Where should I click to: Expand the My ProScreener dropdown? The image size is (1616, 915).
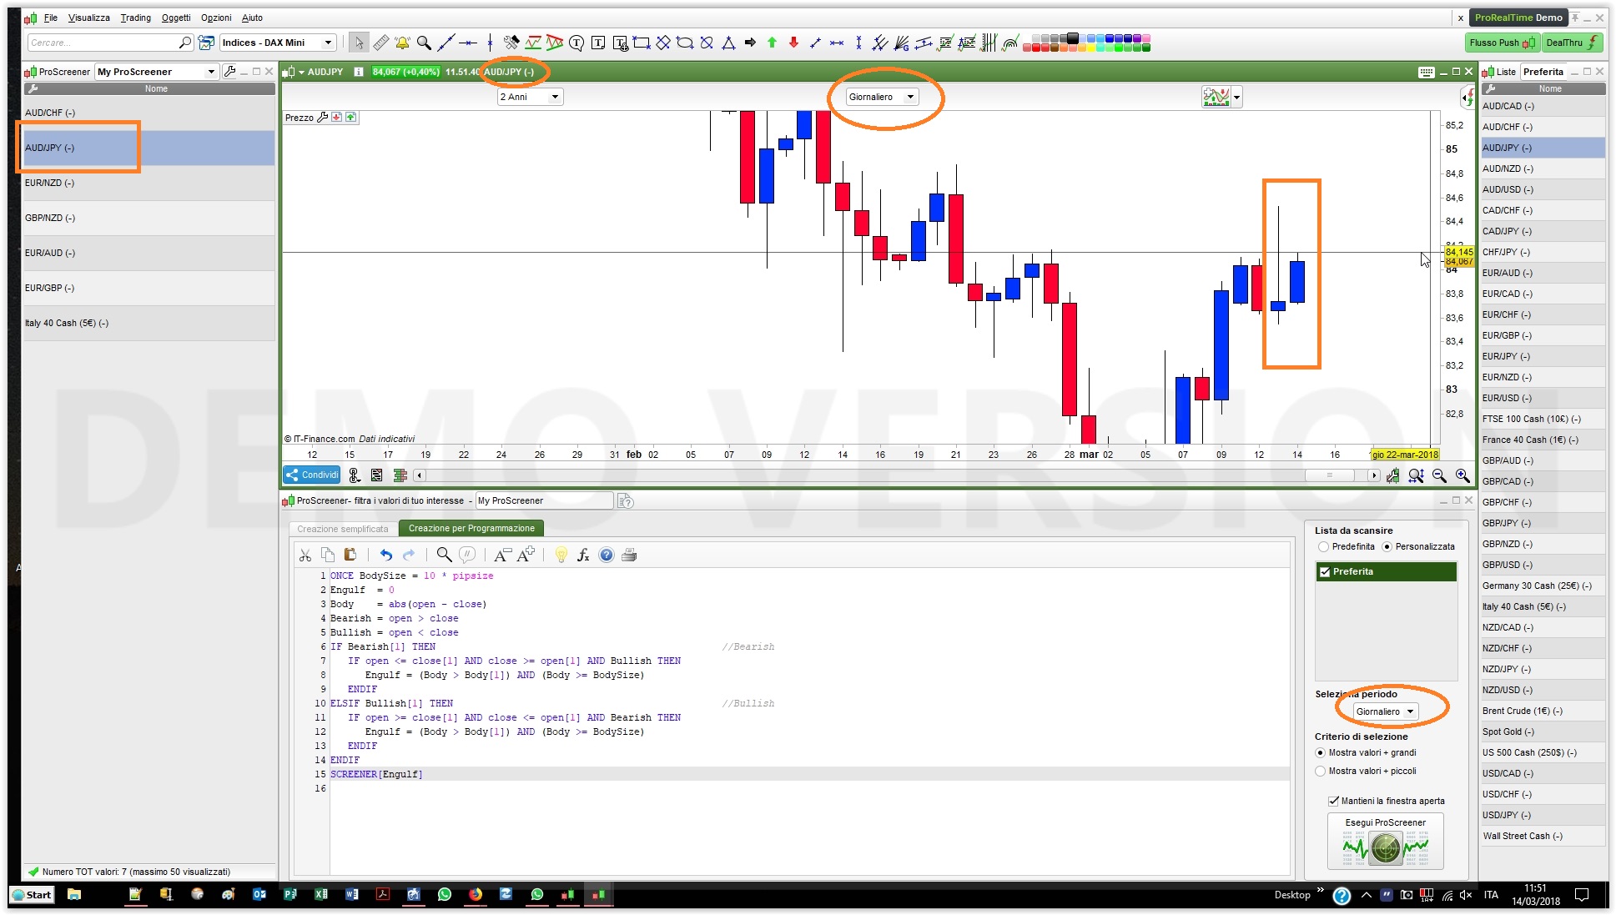[x=211, y=72]
